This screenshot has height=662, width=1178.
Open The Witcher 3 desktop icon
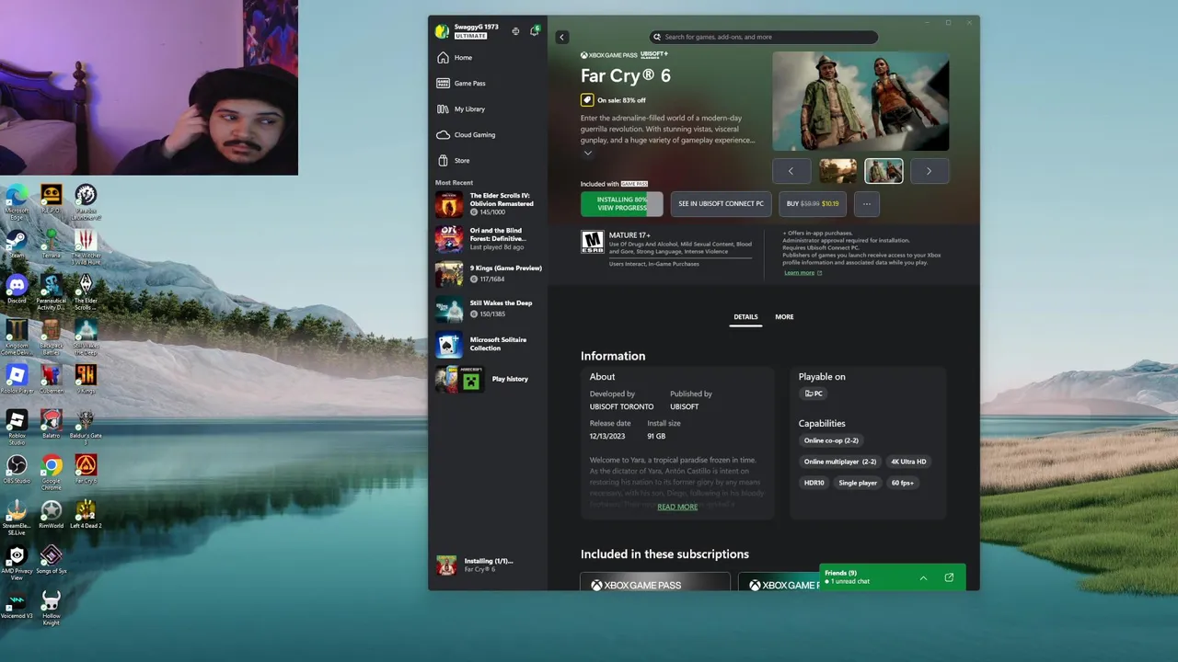pyautogui.click(x=86, y=247)
